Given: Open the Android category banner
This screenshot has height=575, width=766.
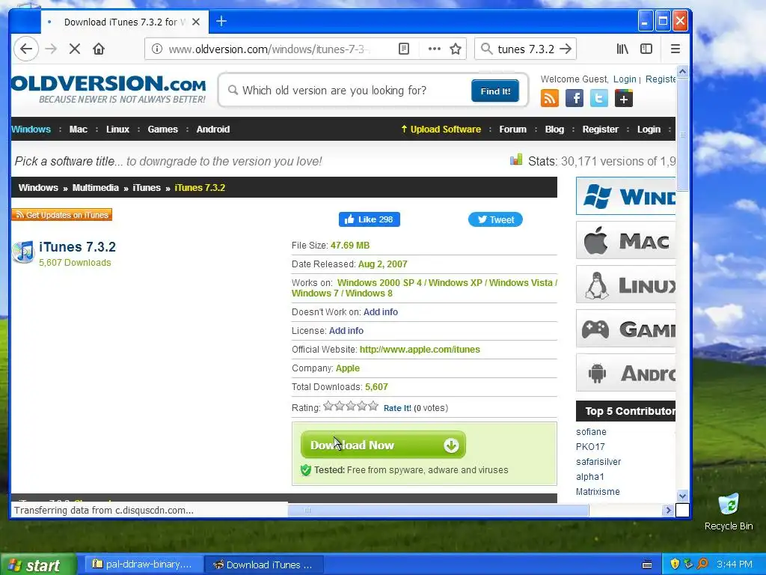Looking at the screenshot, I should point(626,373).
